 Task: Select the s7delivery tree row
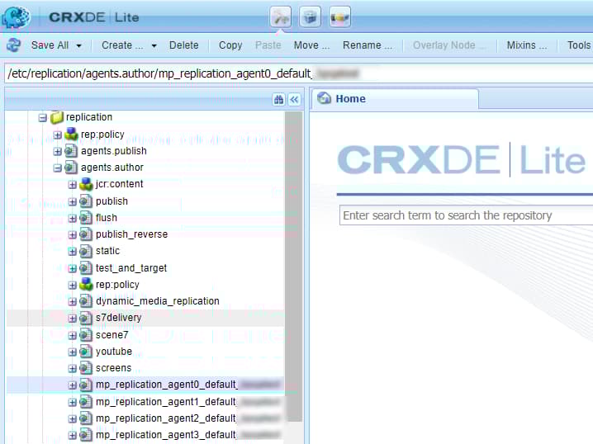point(145,318)
